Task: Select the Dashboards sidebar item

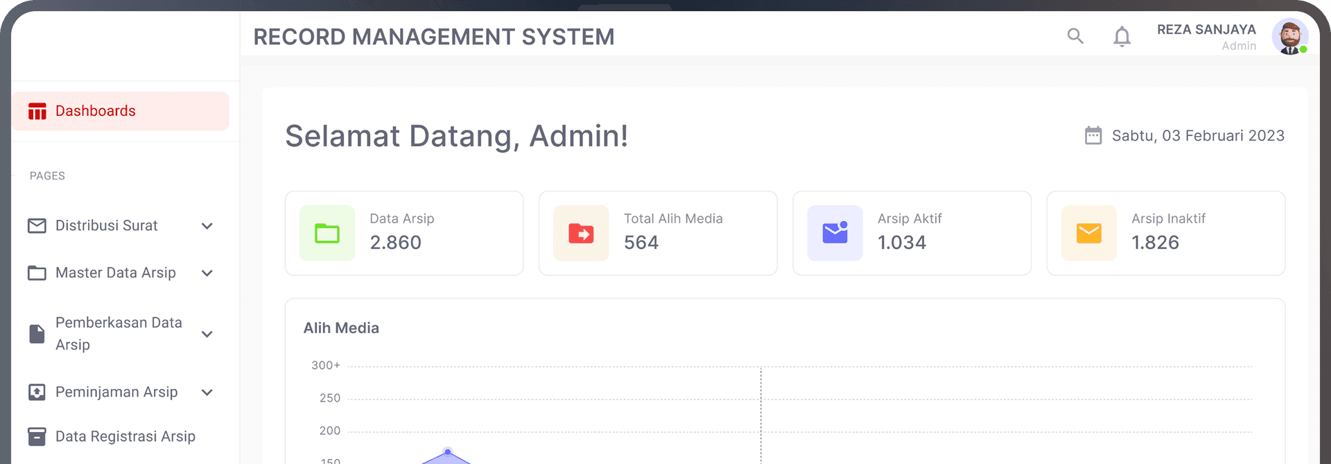Action: click(x=121, y=111)
